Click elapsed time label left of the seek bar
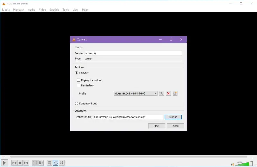This screenshot has width=257, height=167. click(4, 157)
